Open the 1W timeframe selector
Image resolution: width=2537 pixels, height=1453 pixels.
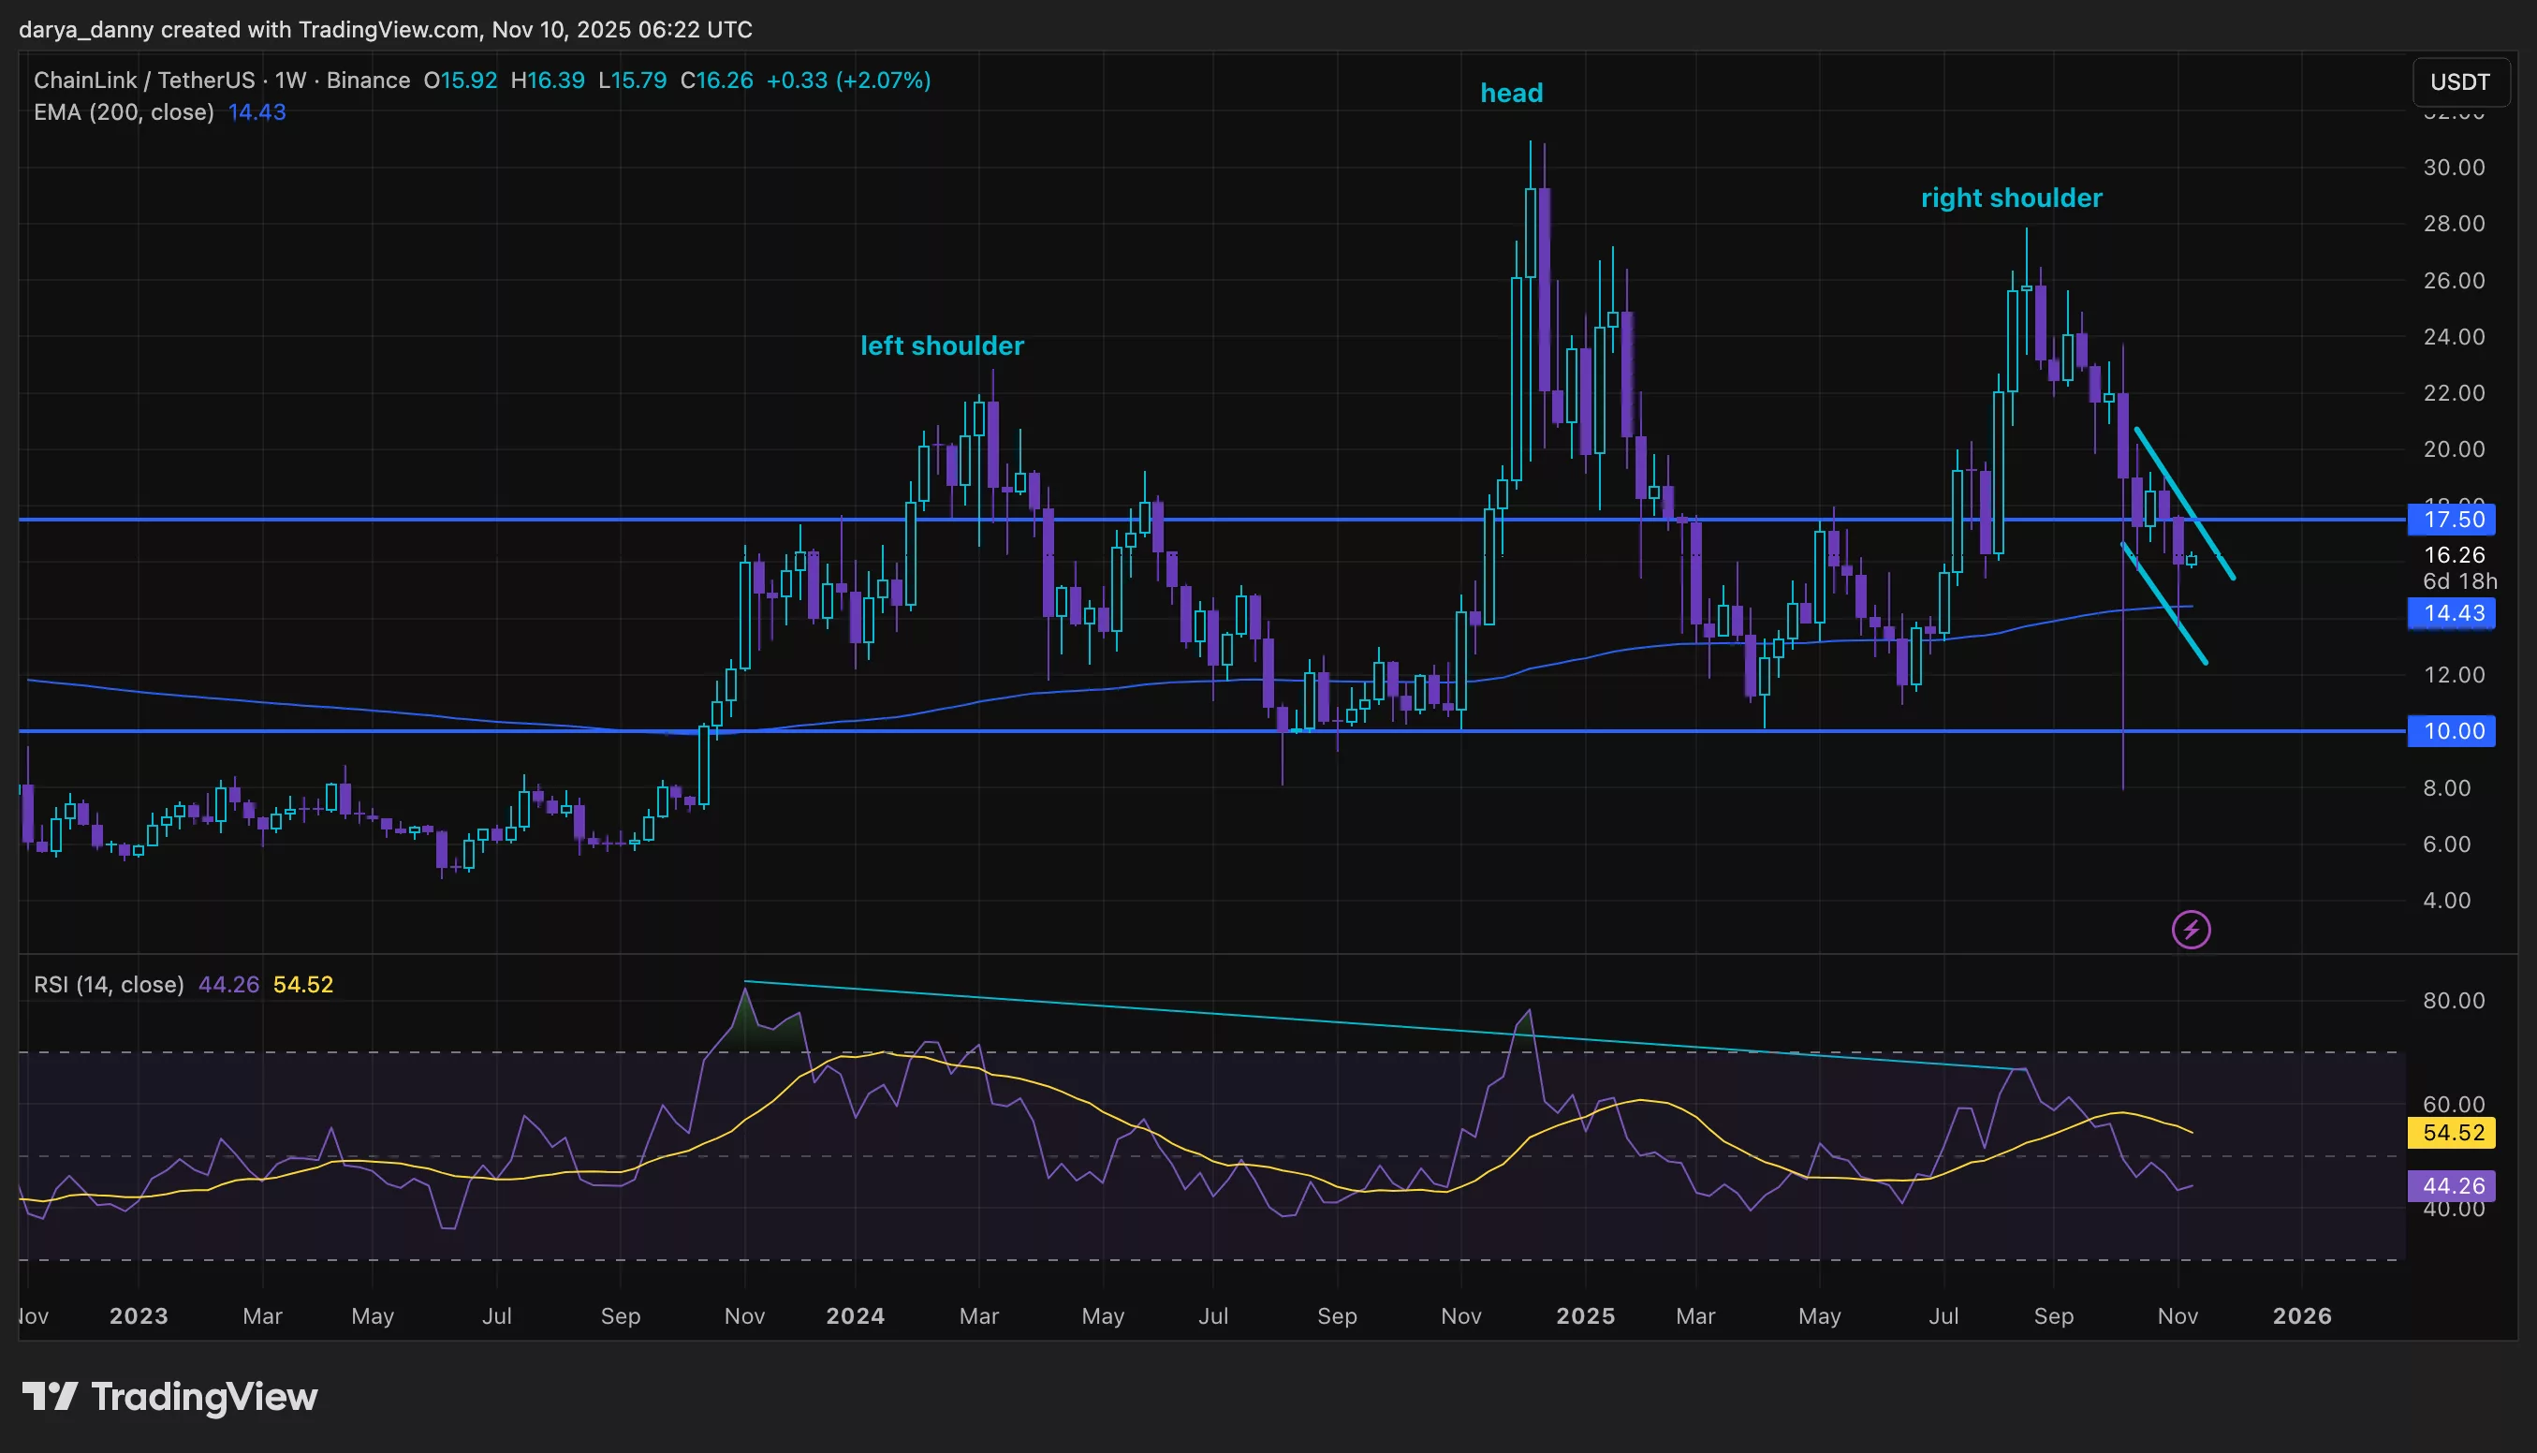(289, 81)
